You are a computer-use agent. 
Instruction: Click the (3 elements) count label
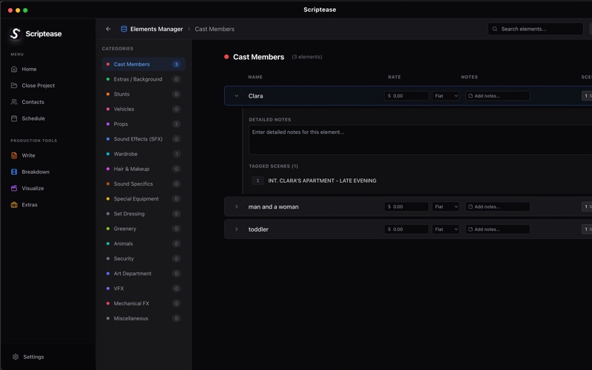point(307,57)
